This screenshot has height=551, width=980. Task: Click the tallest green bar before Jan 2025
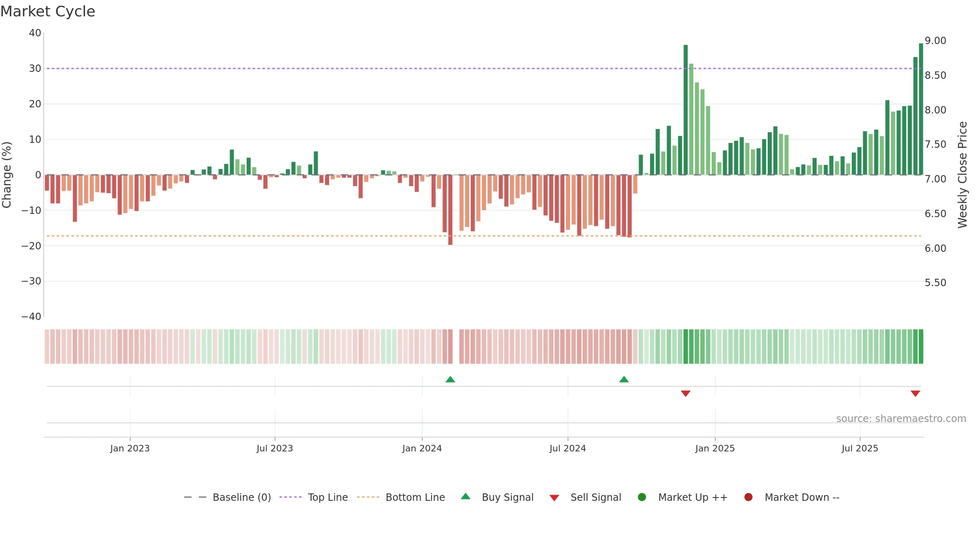click(x=686, y=110)
